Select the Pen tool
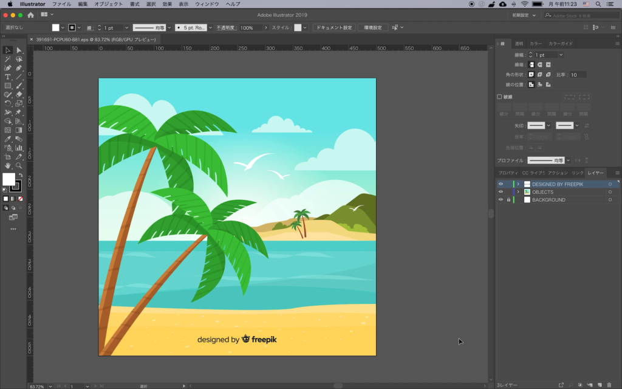The width and height of the screenshot is (622, 389). point(8,68)
